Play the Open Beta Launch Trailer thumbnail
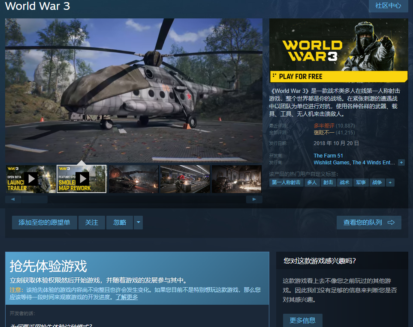Viewport: 413px width, 327px height. [x=31, y=179]
